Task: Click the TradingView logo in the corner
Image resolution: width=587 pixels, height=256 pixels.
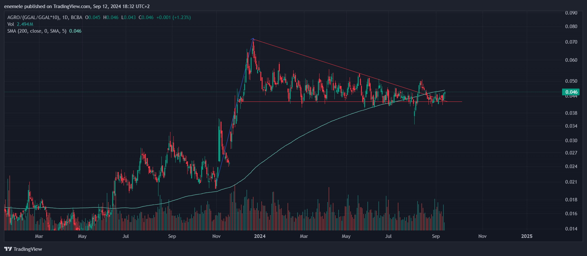Action: [x=23, y=249]
